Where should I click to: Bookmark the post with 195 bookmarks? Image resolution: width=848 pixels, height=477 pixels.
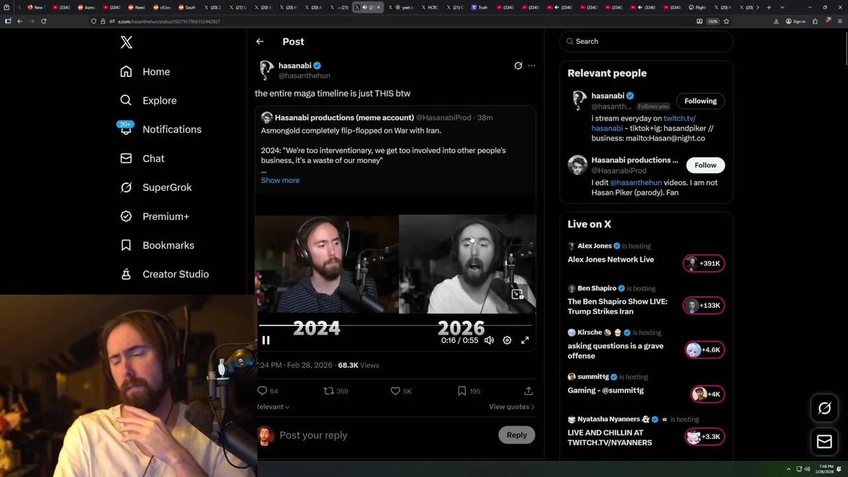click(x=462, y=391)
